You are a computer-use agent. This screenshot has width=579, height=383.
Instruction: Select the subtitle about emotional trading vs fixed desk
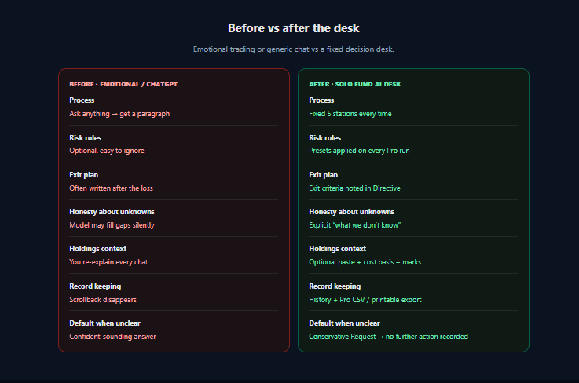[294, 49]
